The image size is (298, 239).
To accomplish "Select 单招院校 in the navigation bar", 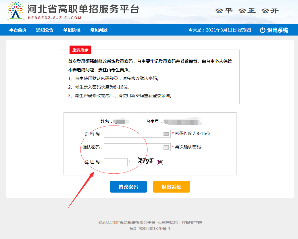I will coord(72,30).
